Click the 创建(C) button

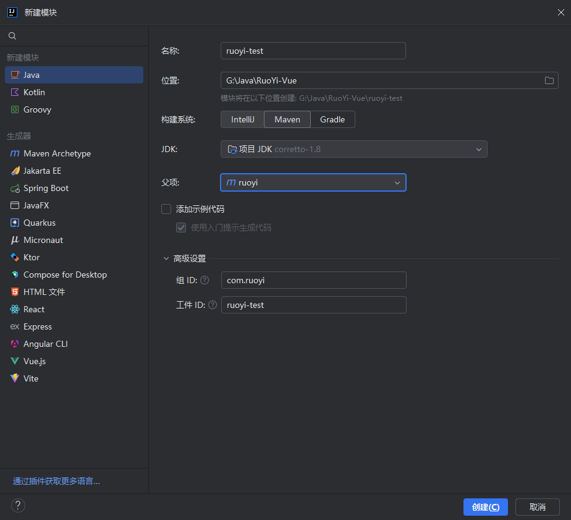pyautogui.click(x=486, y=507)
